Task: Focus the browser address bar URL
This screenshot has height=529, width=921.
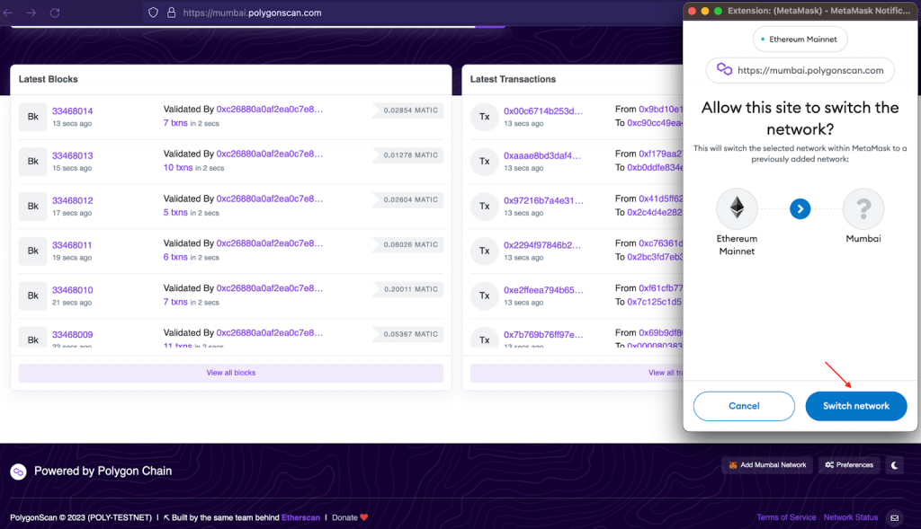Action: point(252,13)
